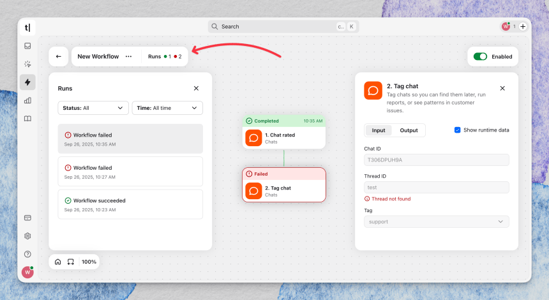This screenshot has height=300, width=549.
Task: Click the Chat rated node's orange icon
Action: pyautogui.click(x=253, y=138)
